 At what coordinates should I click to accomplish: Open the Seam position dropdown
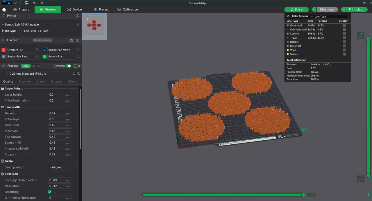point(59,167)
